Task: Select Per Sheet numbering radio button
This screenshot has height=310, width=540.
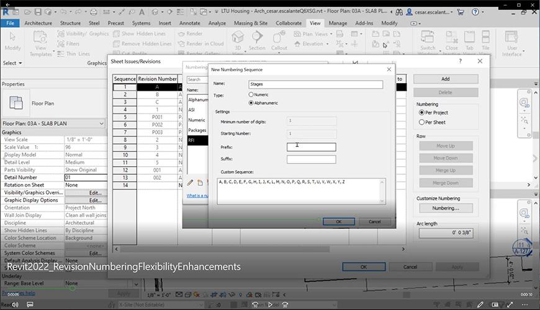Action: pyautogui.click(x=421, y=122)
